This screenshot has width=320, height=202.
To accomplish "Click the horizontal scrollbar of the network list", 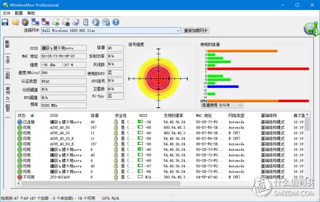I will (x=101, y=183).
